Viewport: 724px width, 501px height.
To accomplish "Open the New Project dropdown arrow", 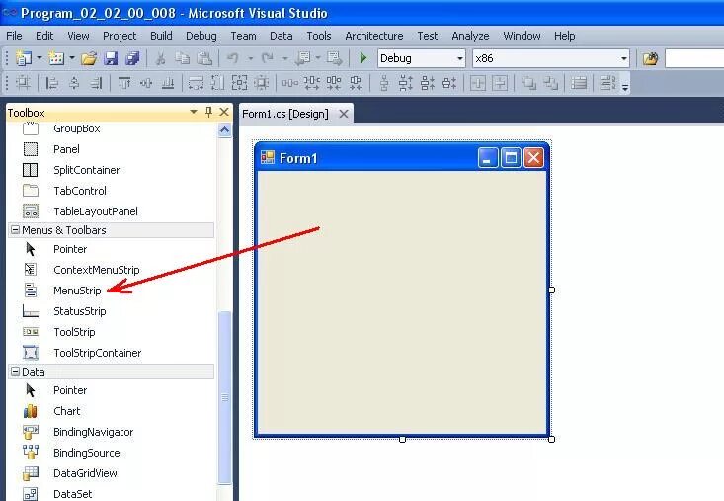I will click(x=40, y=58).
